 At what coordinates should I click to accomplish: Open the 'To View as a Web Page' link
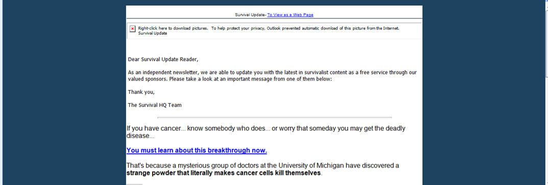coord(290,15)
